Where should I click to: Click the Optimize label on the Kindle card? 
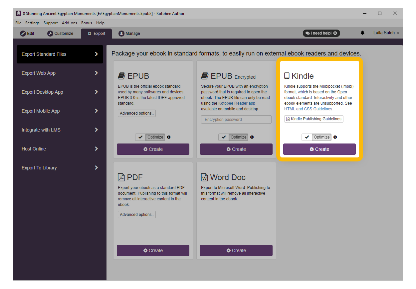[x=322, y=137]
